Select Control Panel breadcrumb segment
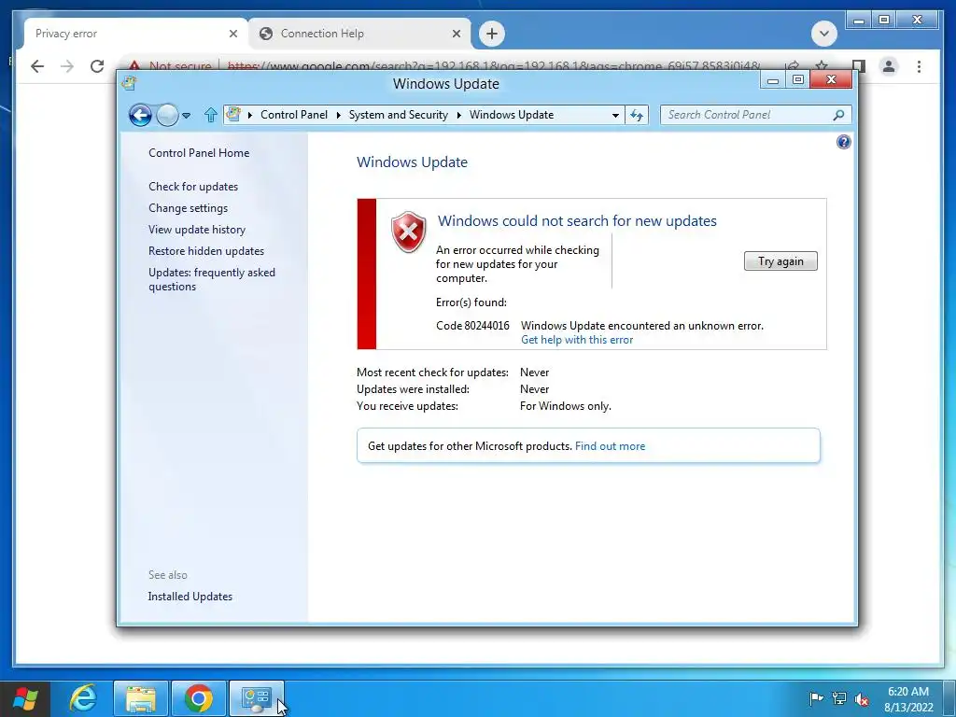The height and width of the screenshot is (717, 956). [x=294, y=115]
